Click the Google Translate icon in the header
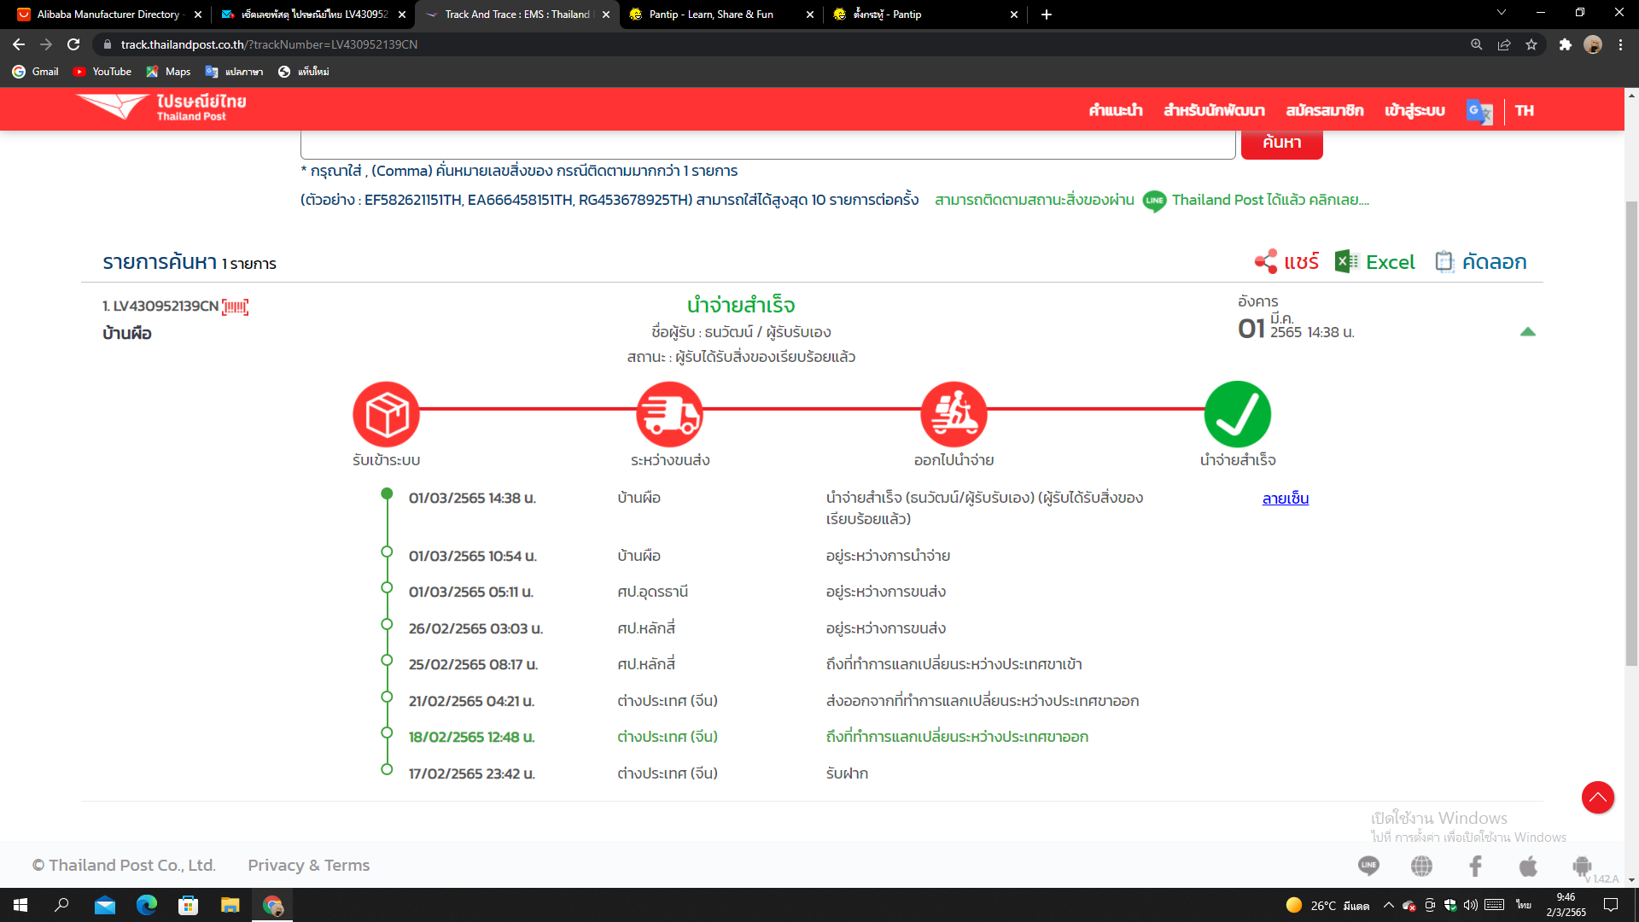The image size is (1639, 922). pyautogui.click(x=1479, y=111)
